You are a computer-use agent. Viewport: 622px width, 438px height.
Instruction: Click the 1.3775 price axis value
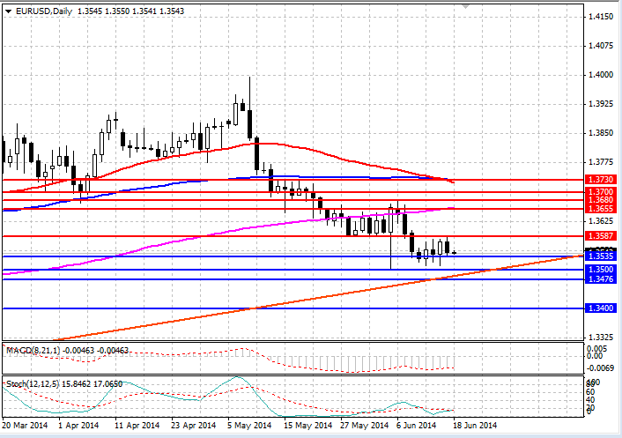pos(601,162)
